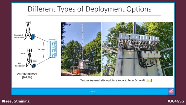Click the 'Distributed RAN (D-RAN)' caption
This screenshot has width=186, height=105.
point(27,75)
